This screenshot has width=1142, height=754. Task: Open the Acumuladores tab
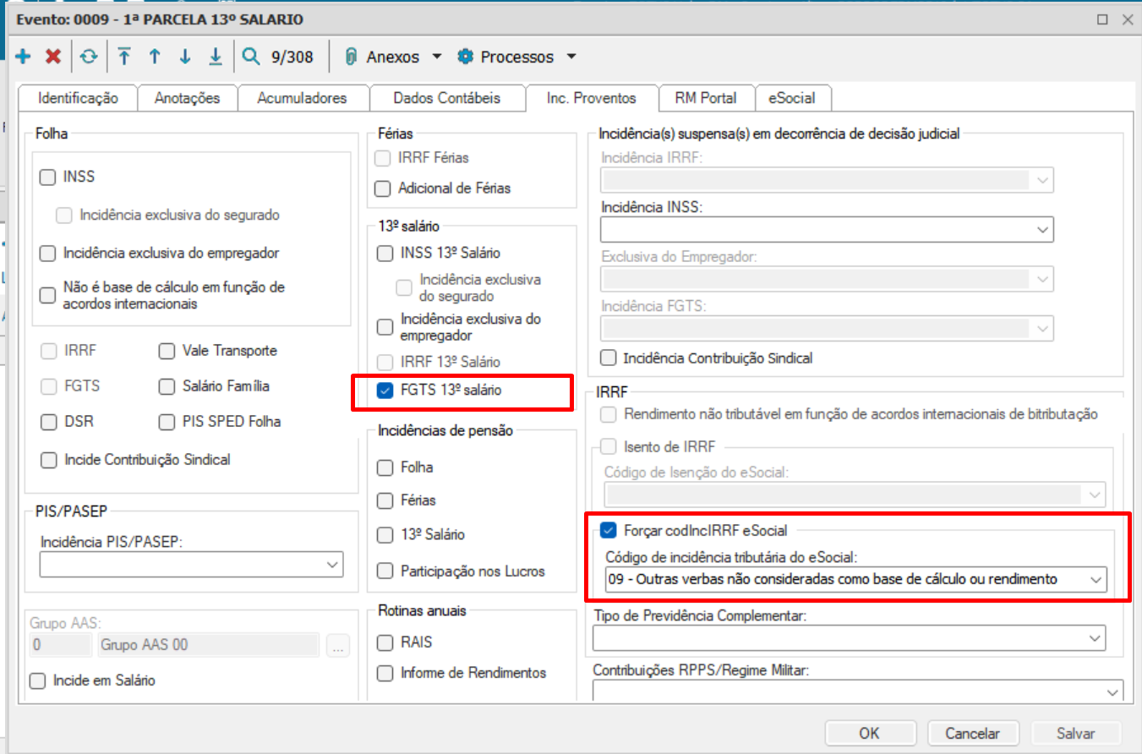[x=303, y=98]
